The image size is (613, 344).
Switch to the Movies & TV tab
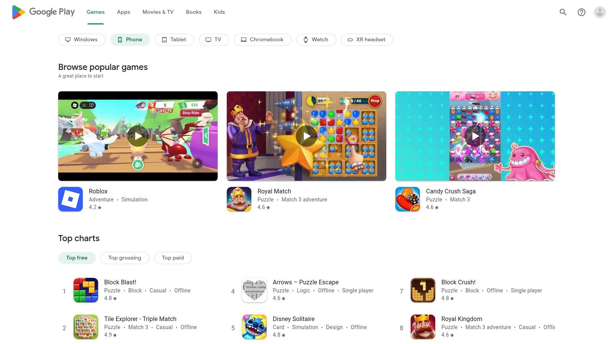pyautogui.click(x=158, y=12)
